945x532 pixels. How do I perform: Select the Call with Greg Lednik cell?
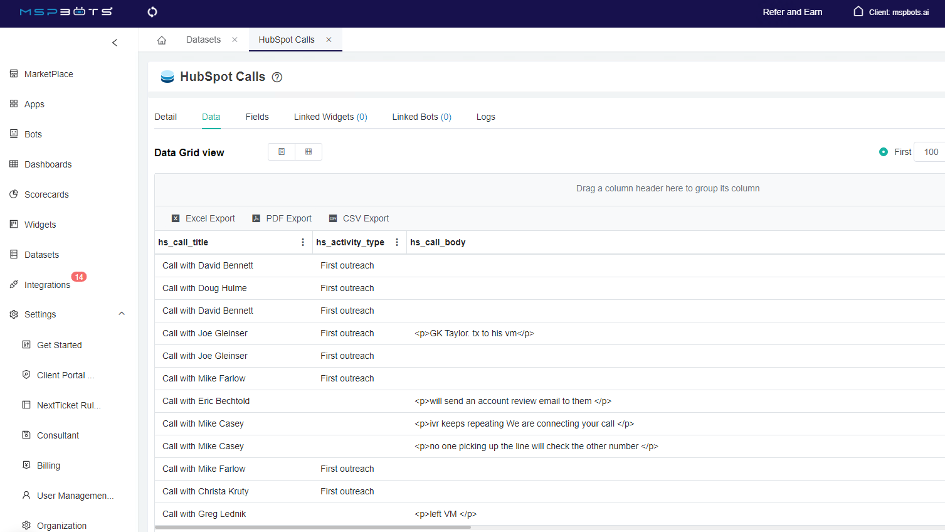[233, 514]
